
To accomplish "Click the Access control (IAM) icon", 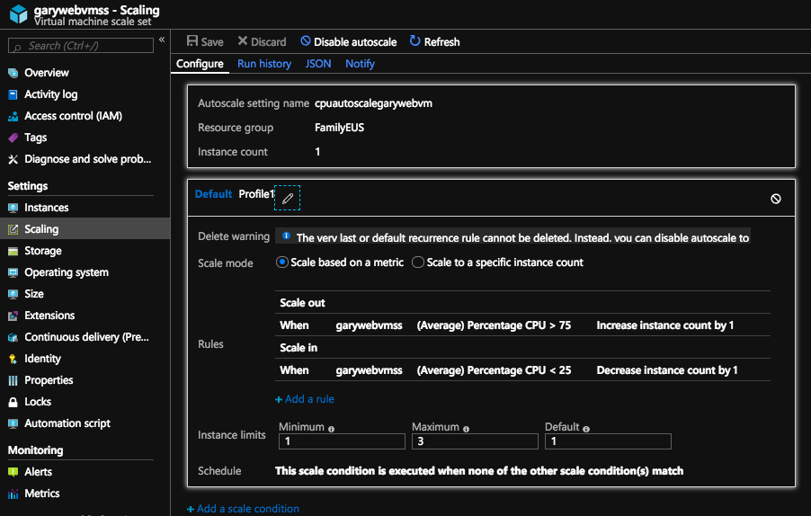I will coord(13,116).
